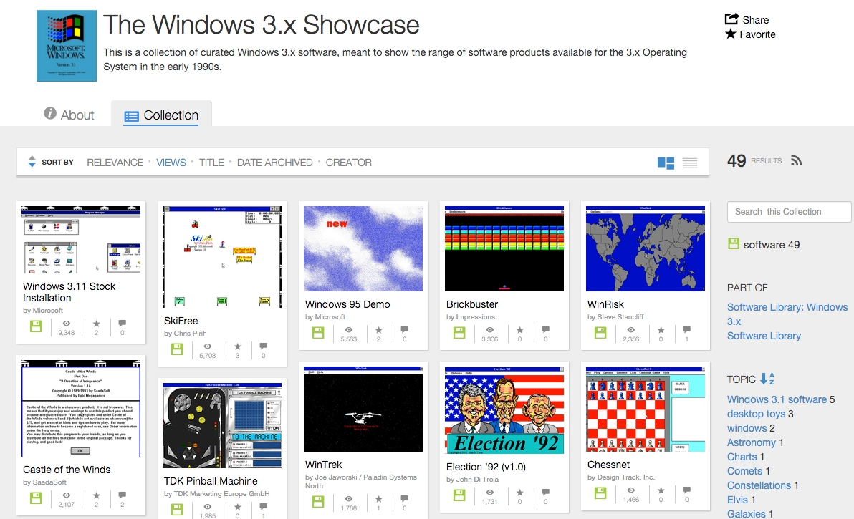
Task: Click the Search this Collection field
Action: (x=789, y=212)
